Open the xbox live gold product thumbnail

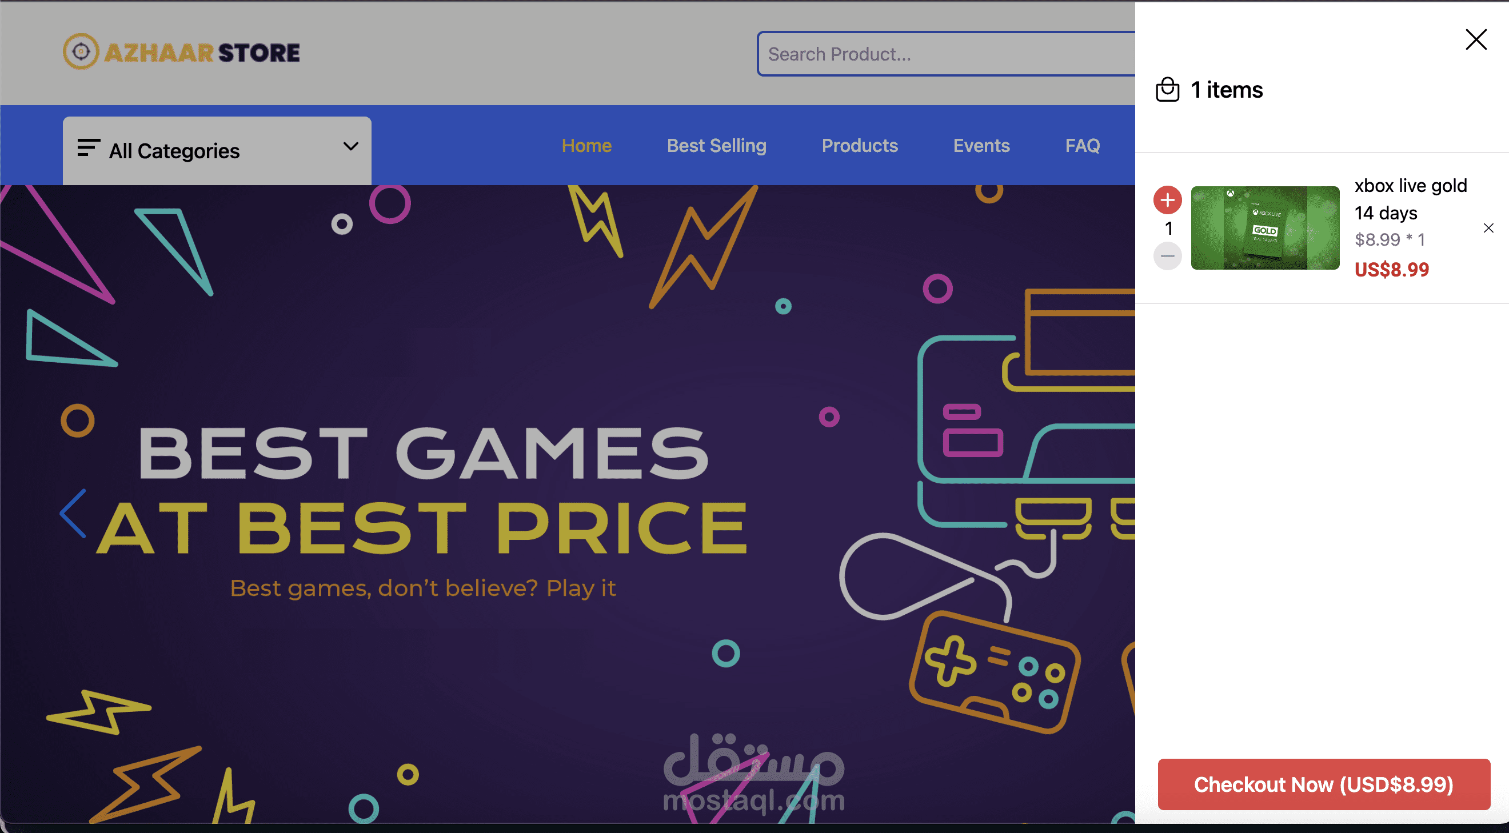pyautogui.click(x=1265, y=228)
